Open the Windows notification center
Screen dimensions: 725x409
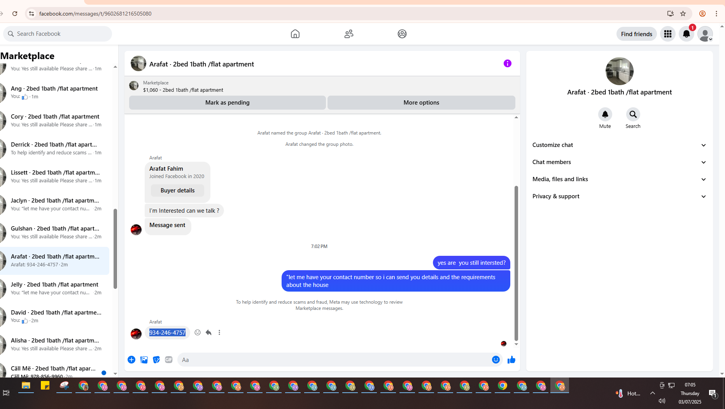[713, 393]
